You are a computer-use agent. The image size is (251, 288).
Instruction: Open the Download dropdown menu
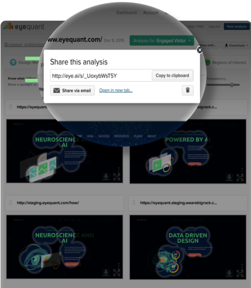pos(236,45)
